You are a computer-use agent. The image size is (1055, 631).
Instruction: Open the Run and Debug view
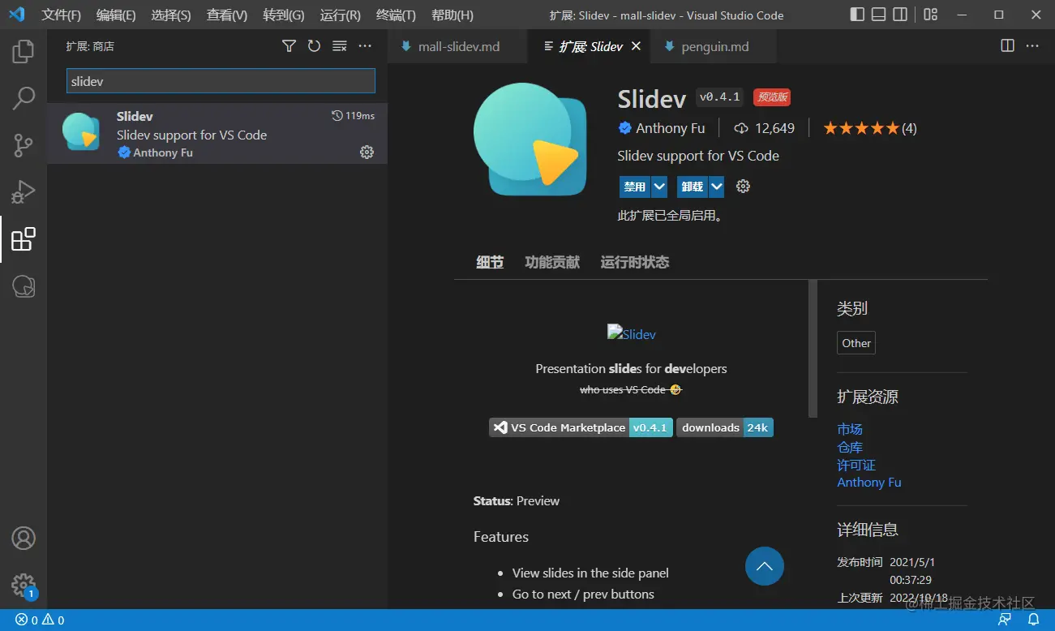click(x=24, y=192)
